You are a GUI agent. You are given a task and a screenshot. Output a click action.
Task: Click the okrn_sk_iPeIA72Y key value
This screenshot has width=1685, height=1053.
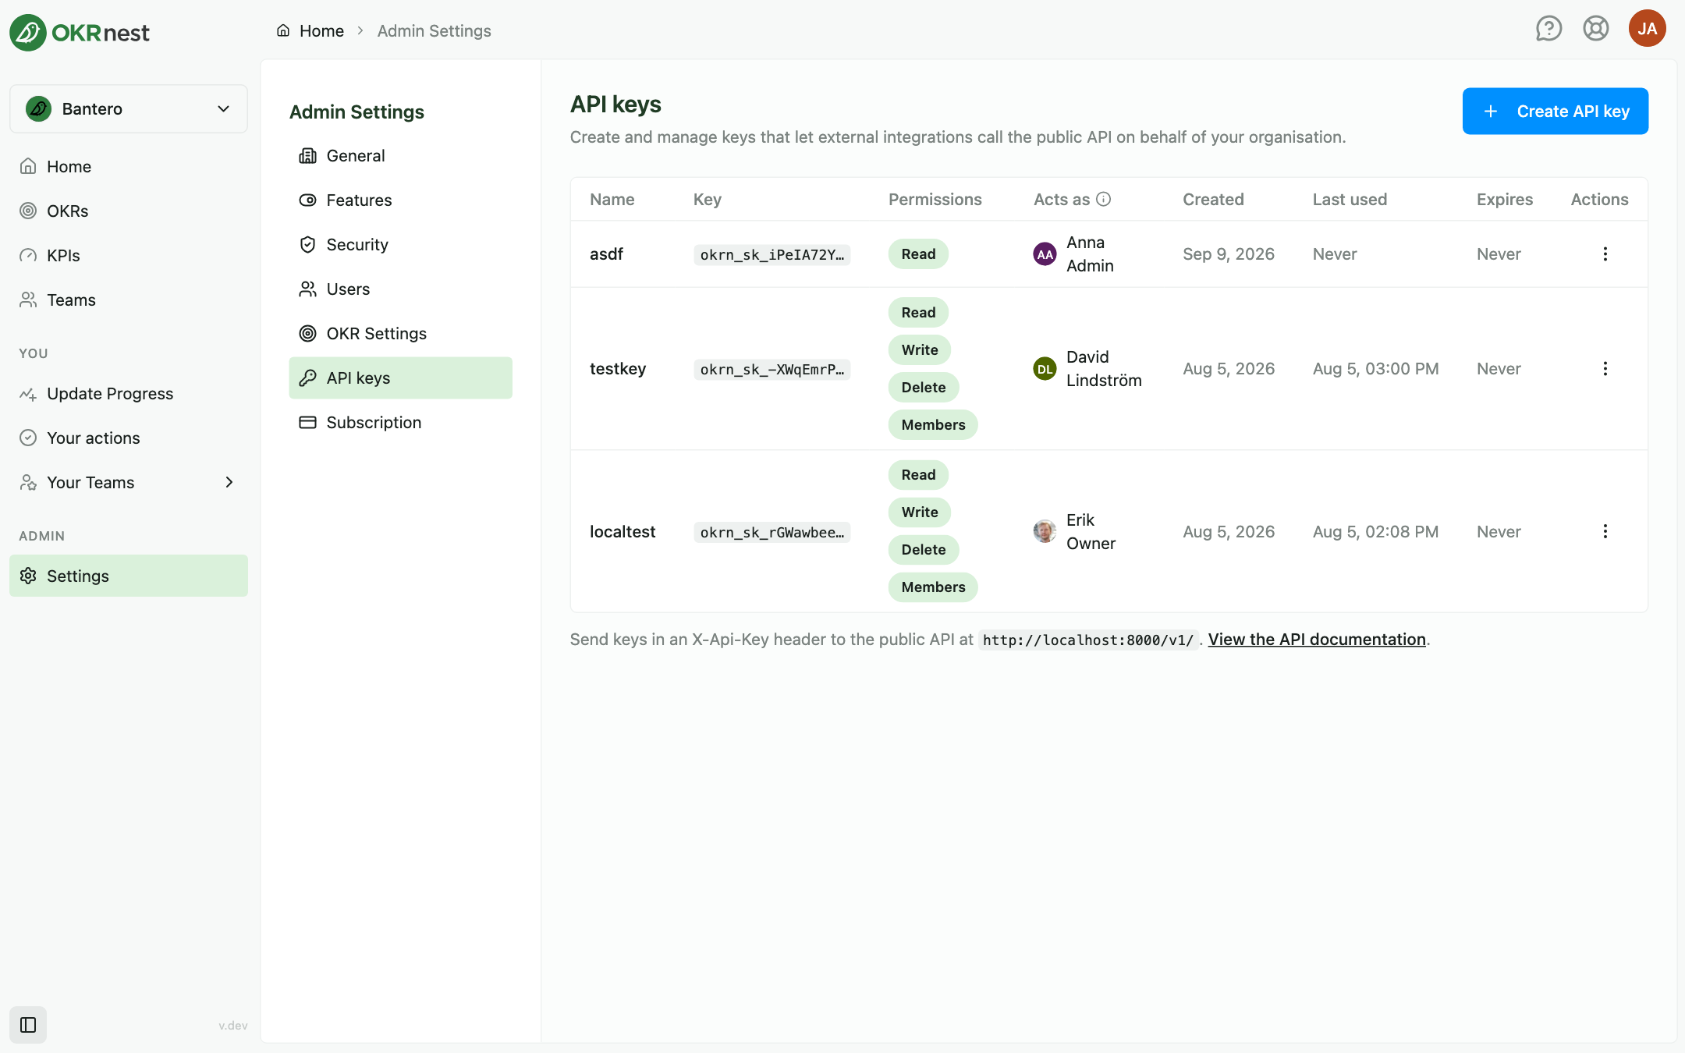tap(772, 254)
